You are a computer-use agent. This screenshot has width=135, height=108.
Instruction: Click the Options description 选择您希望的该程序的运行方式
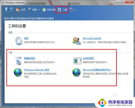coord(40,42)
